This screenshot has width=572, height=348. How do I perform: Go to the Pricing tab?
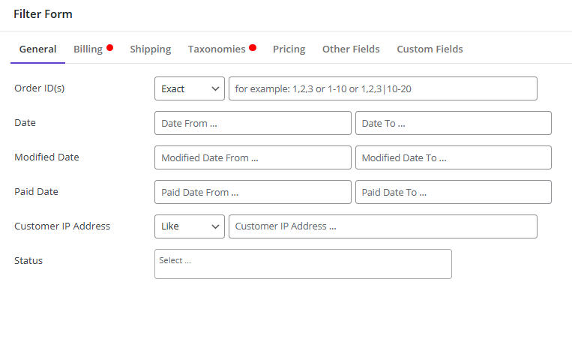click(x=289, y=49)
